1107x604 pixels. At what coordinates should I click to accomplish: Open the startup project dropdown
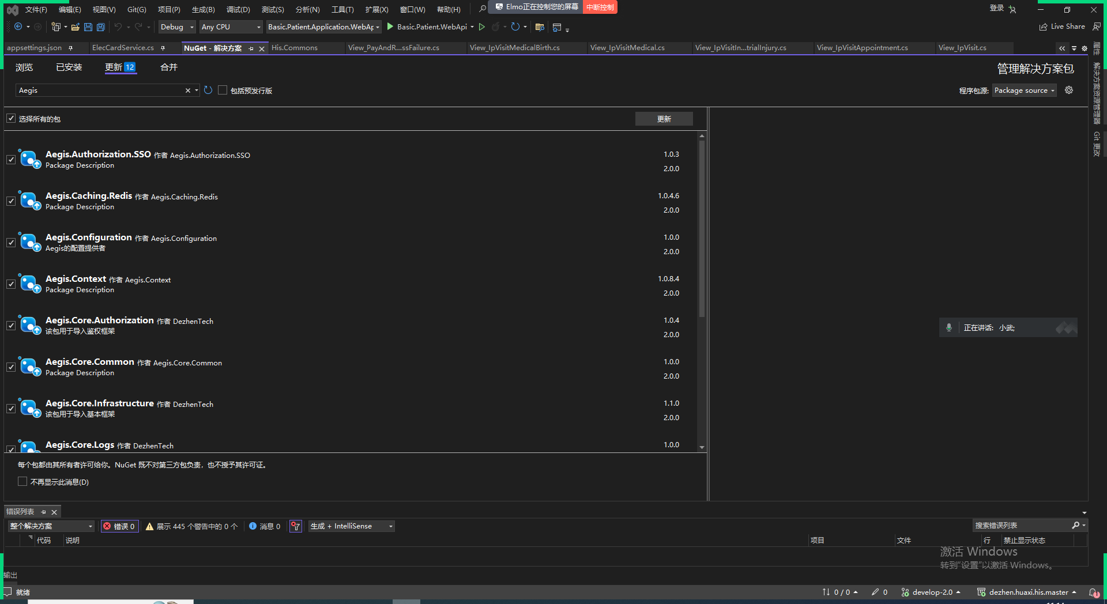[x=323, y=27]
